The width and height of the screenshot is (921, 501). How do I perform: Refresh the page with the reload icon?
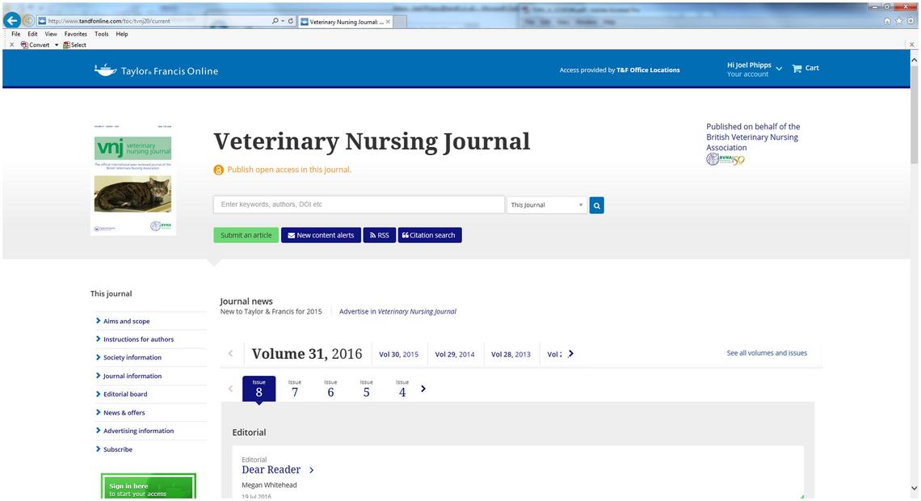pos(290,20)
